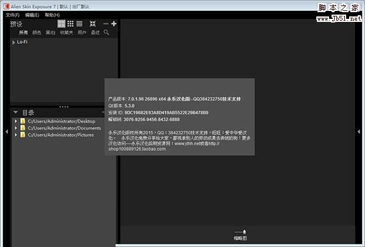Click the Alien Skin Exposure title icon
Screen dimensions: 365x247
tap(6, 6)
